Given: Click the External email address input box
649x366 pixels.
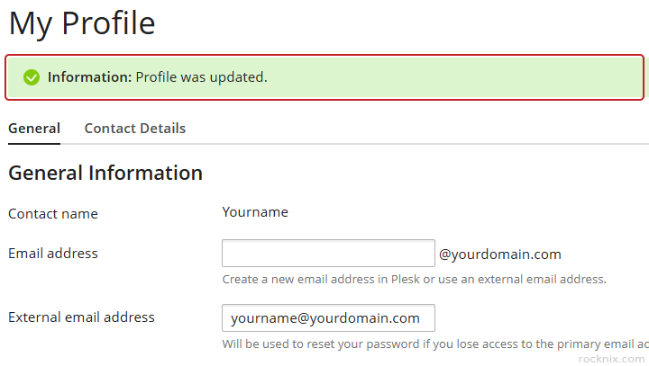Looking at the screenshot, I should (x=328, y=318).
